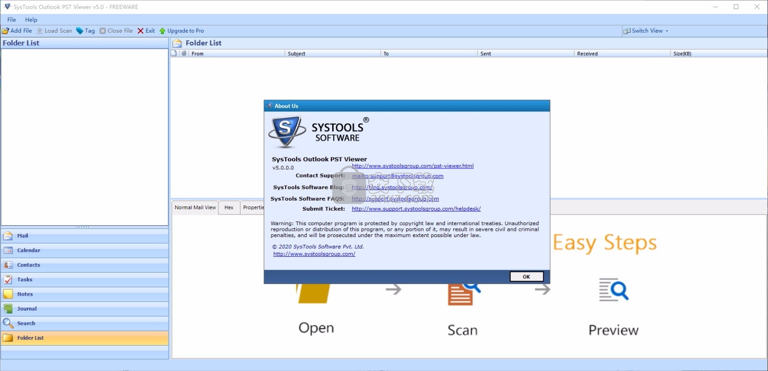Sort by the Sent column header
The width and height of the screenshot is (768, 371).
[526, 54]
